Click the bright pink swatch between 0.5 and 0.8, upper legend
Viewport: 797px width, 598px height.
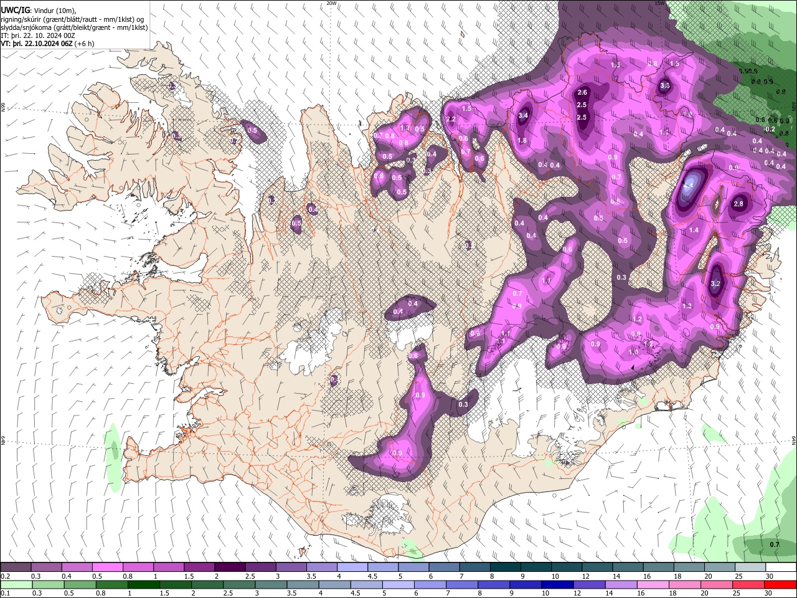point(107,567)
